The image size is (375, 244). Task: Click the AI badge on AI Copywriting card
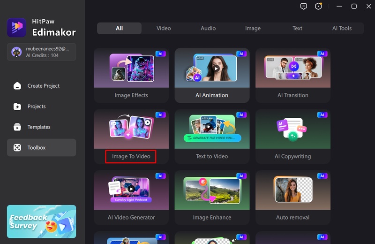pyautogui.click(x=322, y=114)
